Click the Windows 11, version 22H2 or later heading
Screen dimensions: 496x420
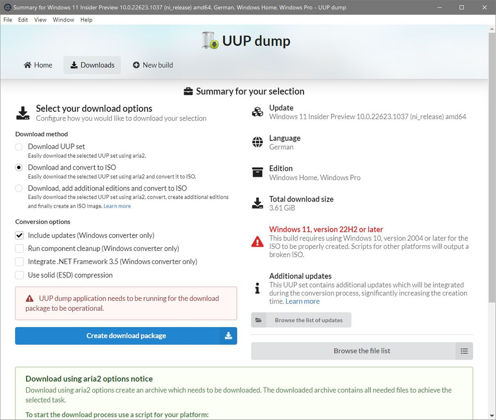tap(326, 229)
